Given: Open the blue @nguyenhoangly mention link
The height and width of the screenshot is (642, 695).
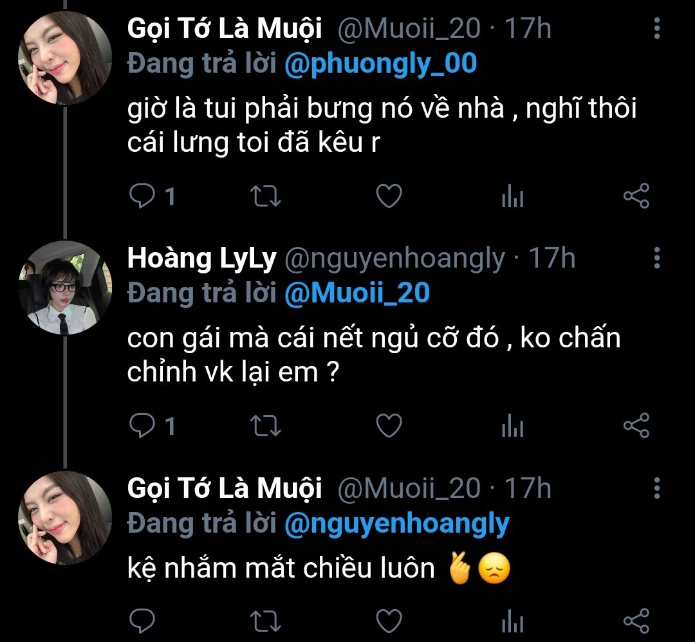Looking at the screenshot, I should pos(396,524).
